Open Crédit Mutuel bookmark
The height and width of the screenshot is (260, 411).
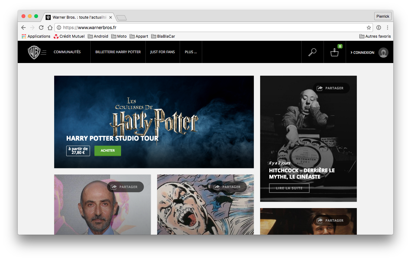point(69,36)
